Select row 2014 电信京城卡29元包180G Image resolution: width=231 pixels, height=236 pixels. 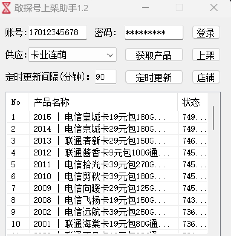[107, 129]
